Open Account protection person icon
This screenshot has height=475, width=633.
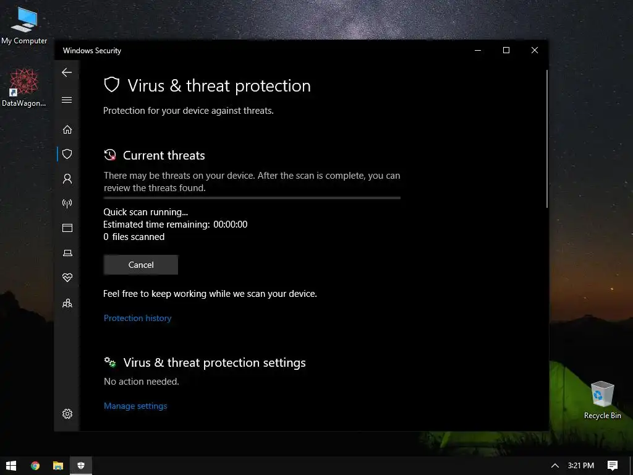pyautogui.click(x=67, y=179)
